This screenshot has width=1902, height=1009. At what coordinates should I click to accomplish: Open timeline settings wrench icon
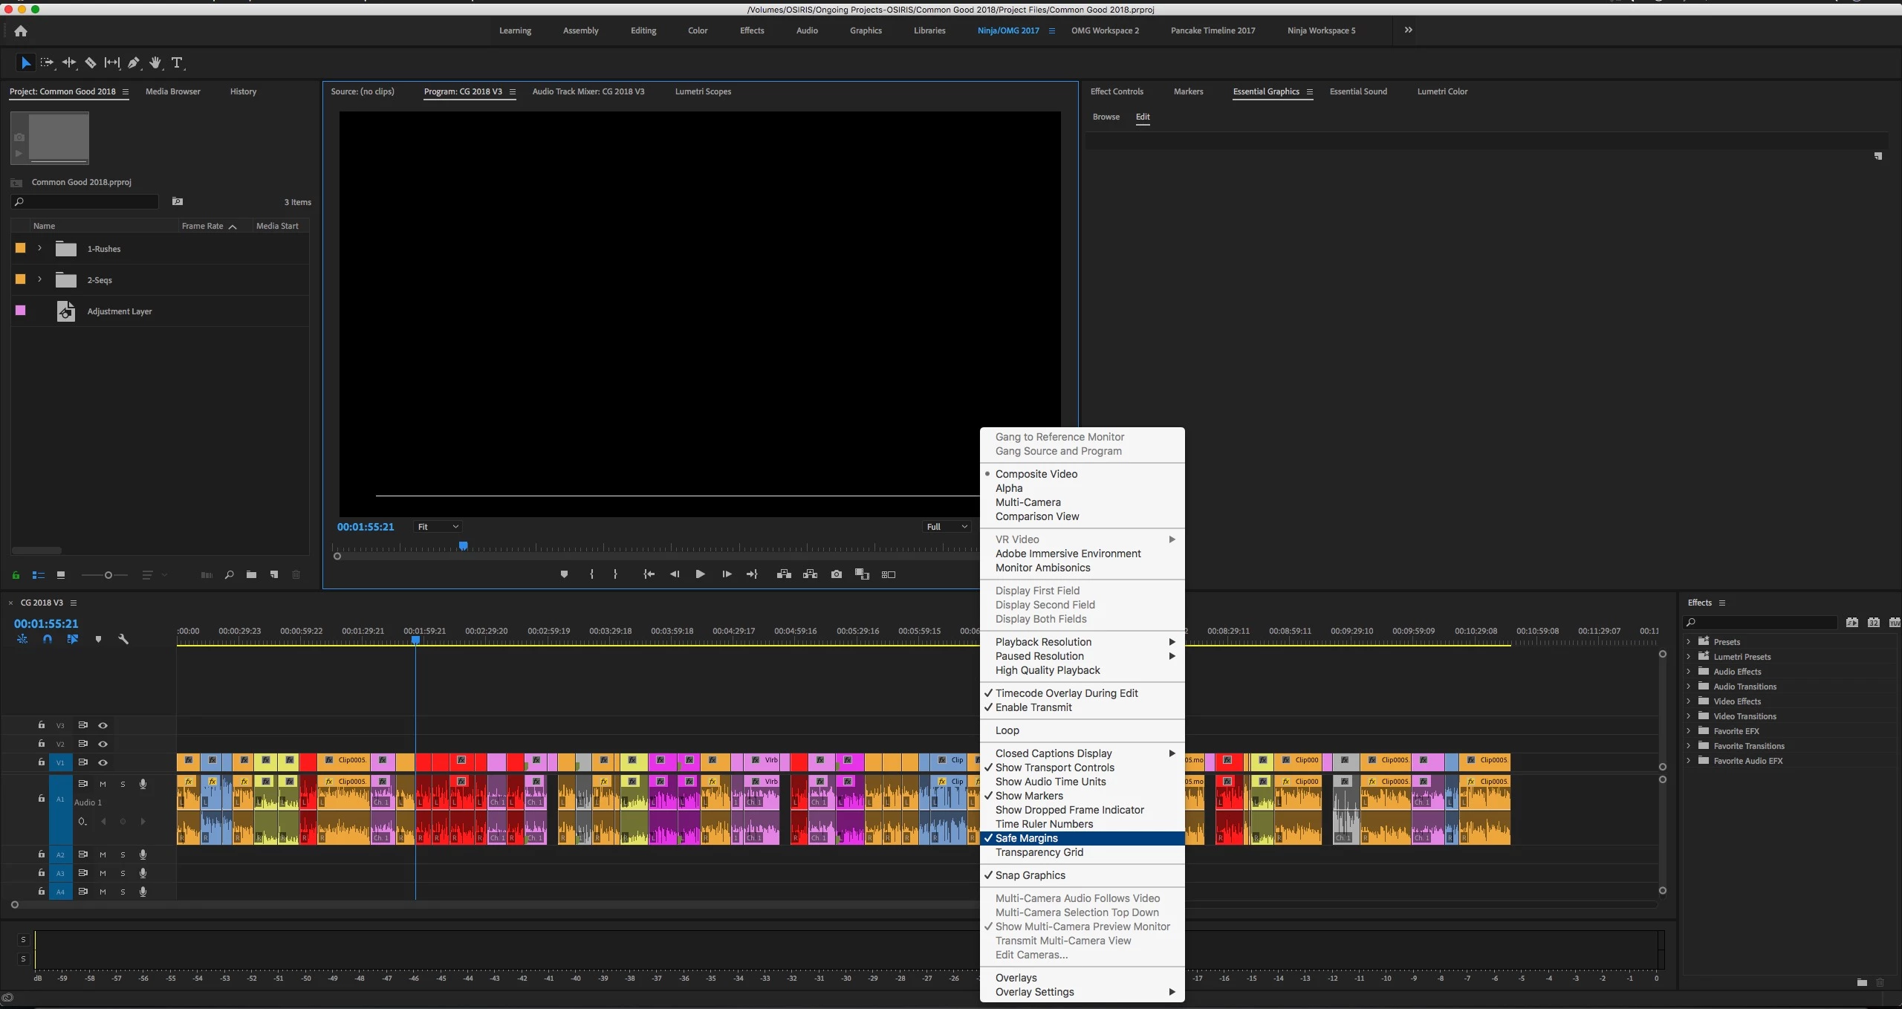123,639
